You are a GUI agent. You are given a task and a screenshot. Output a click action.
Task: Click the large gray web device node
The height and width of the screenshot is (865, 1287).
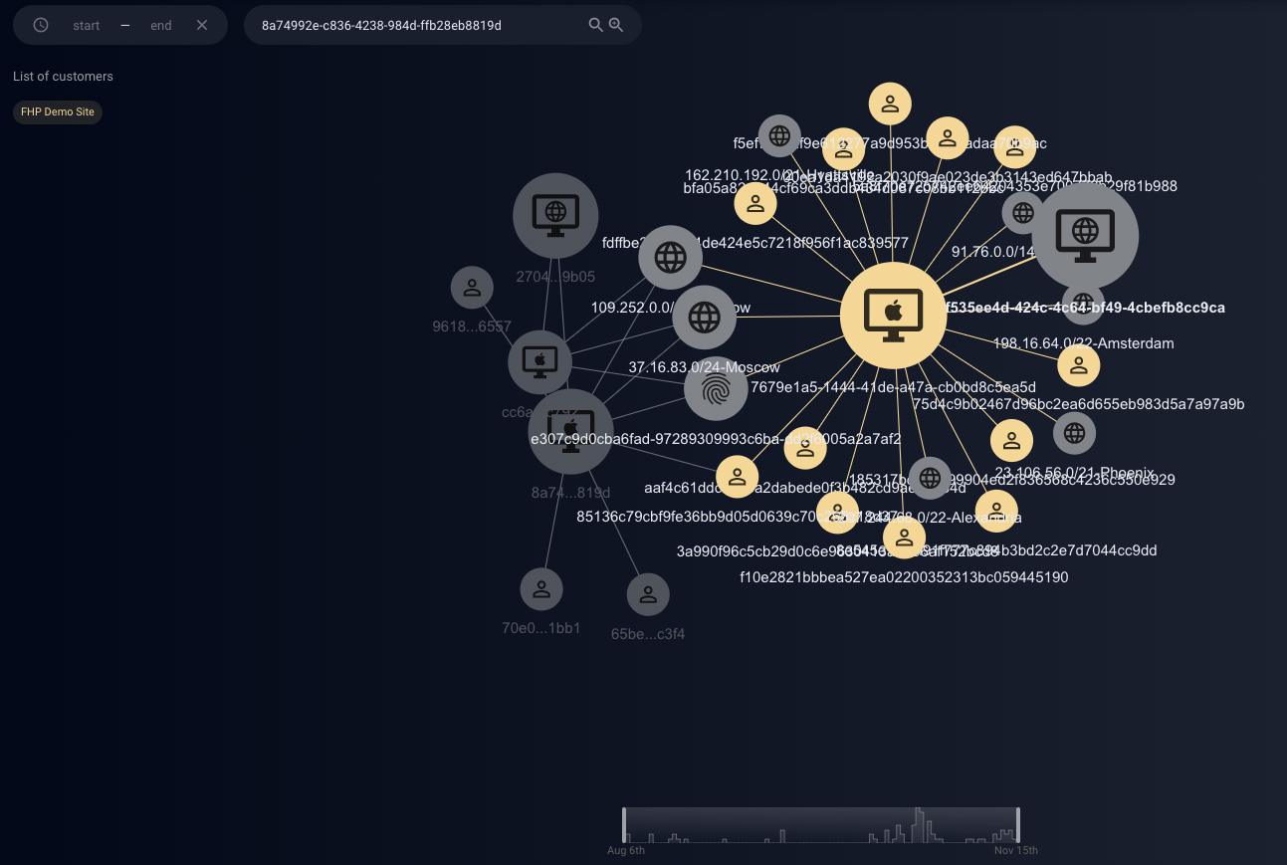1084,236
